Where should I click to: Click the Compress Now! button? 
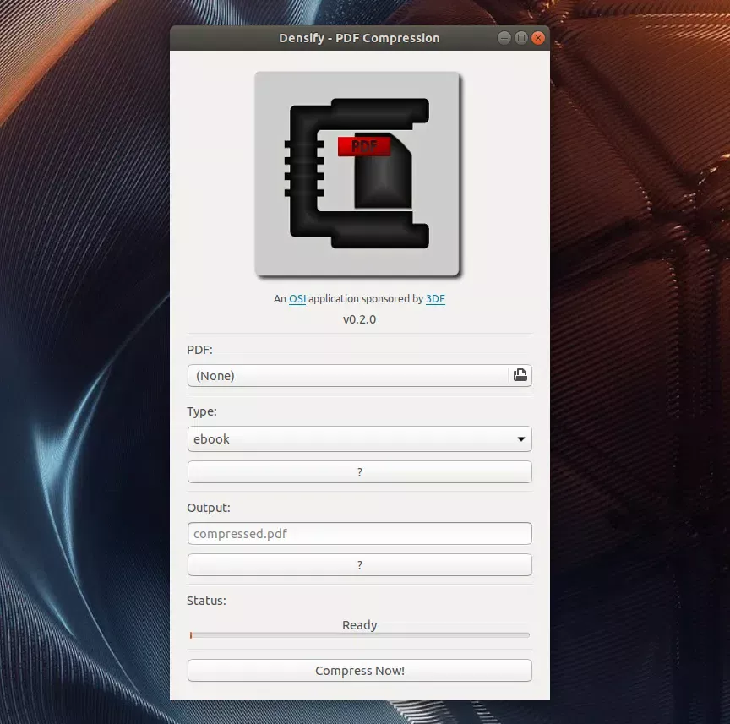pos(359,671)
